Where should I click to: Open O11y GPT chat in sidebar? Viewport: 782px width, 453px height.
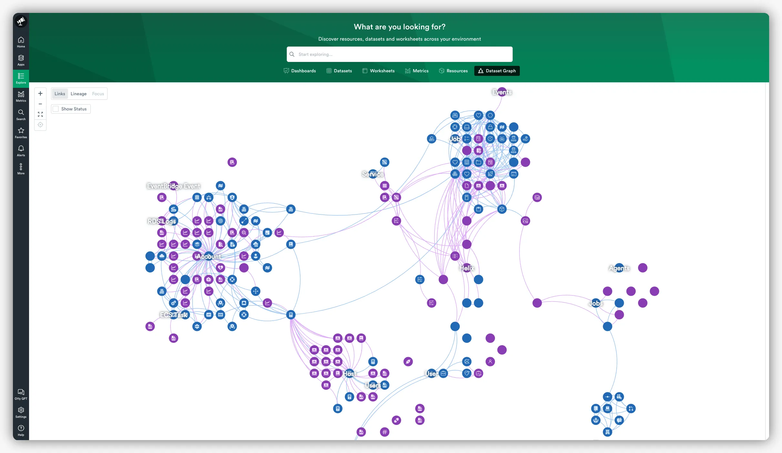[x=21, y=394]
